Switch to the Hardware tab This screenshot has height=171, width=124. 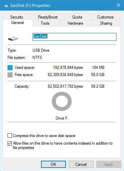[x=75, y=23]
